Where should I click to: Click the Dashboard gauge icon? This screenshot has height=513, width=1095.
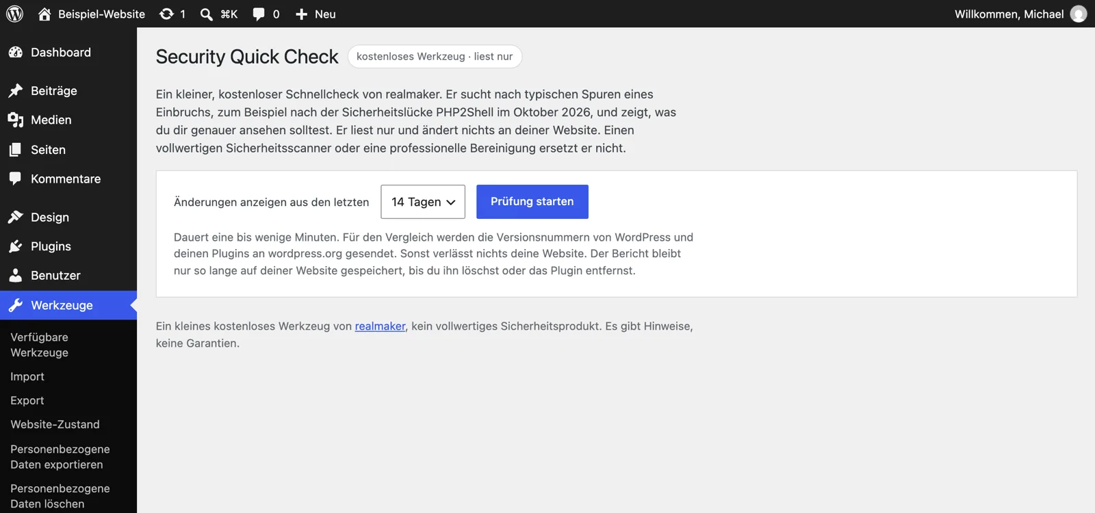click(16, 53)
